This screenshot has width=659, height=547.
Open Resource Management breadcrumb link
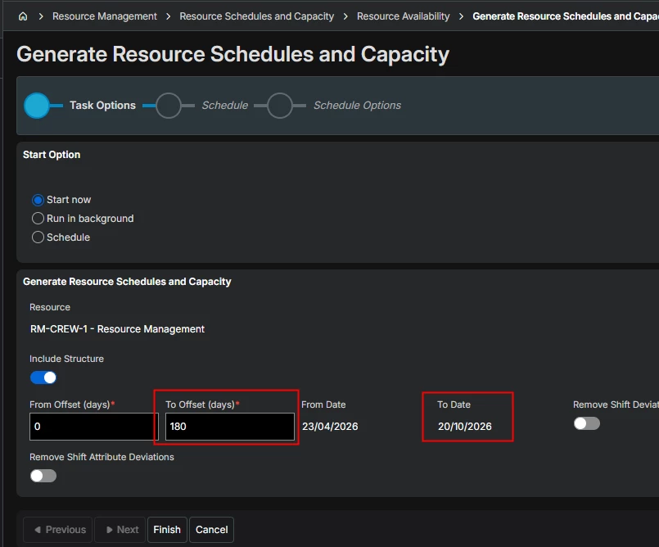pos(105,16)
